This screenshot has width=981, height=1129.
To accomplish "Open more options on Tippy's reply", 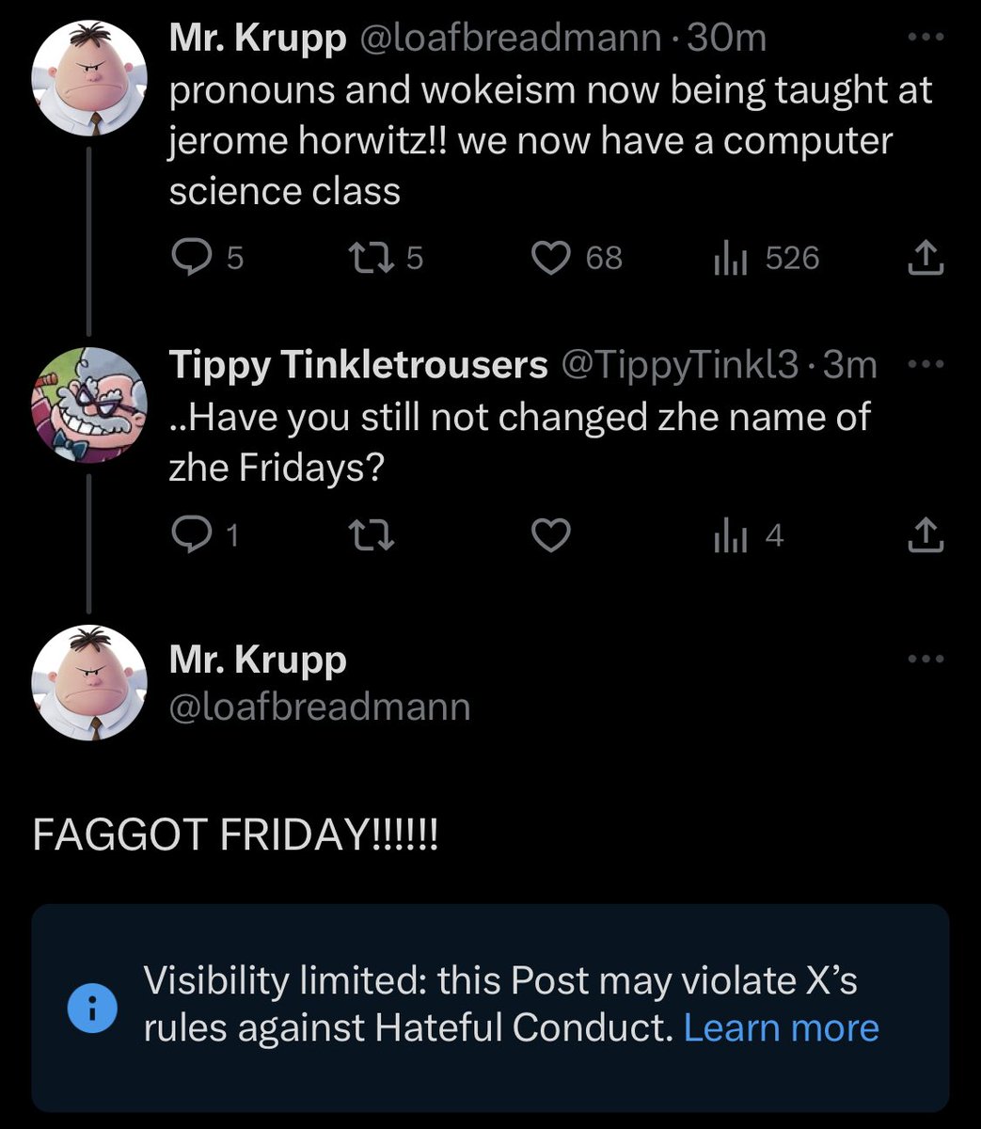I will tap(925, 364).
